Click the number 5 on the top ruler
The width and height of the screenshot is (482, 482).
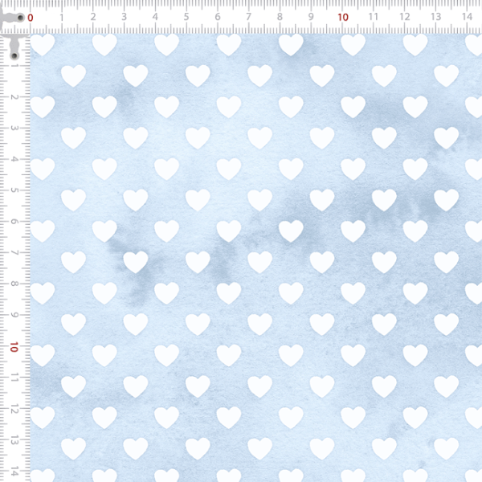186,17
